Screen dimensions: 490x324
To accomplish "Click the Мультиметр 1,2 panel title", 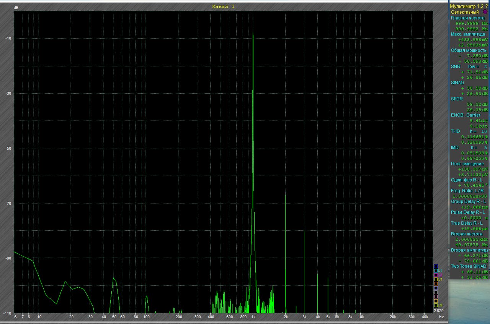I will click(467, 6).
